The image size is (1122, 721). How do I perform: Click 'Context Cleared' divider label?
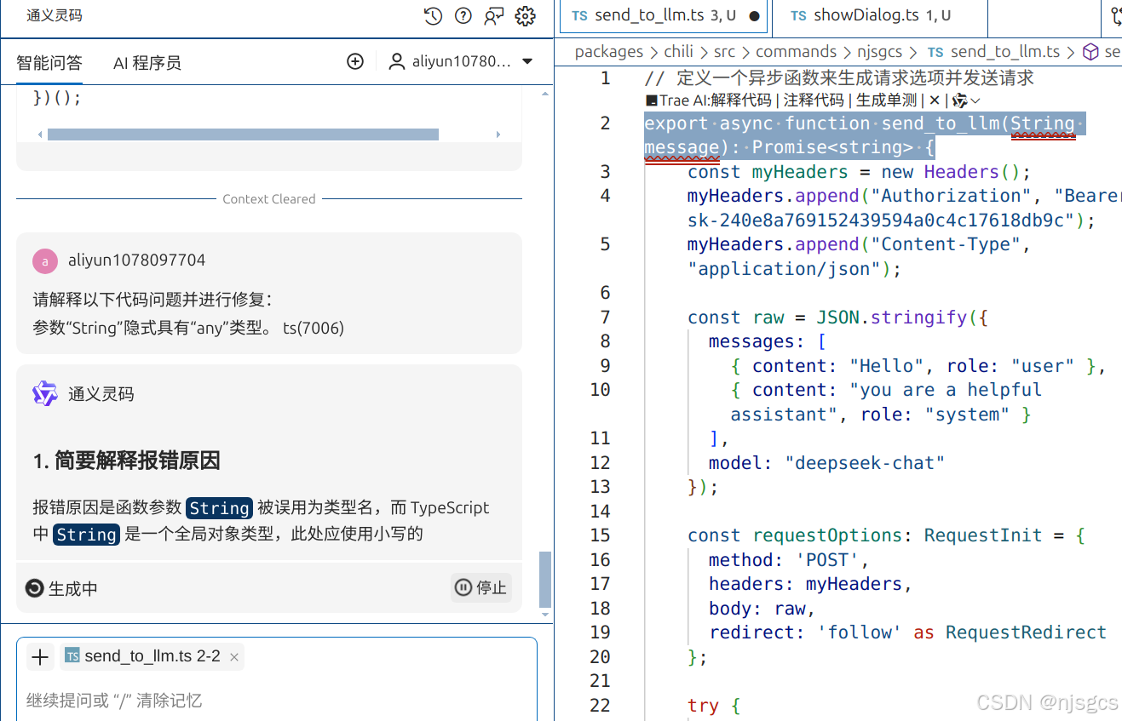[269, 199]
